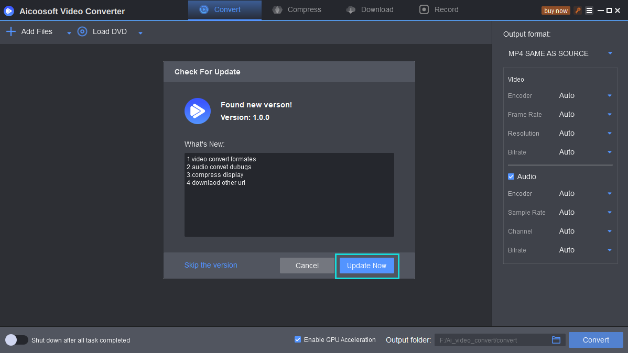This screenshot has width=628, height=353.
Task: Uncheck Enable GPU Acceleration
Action: (298, 339)
